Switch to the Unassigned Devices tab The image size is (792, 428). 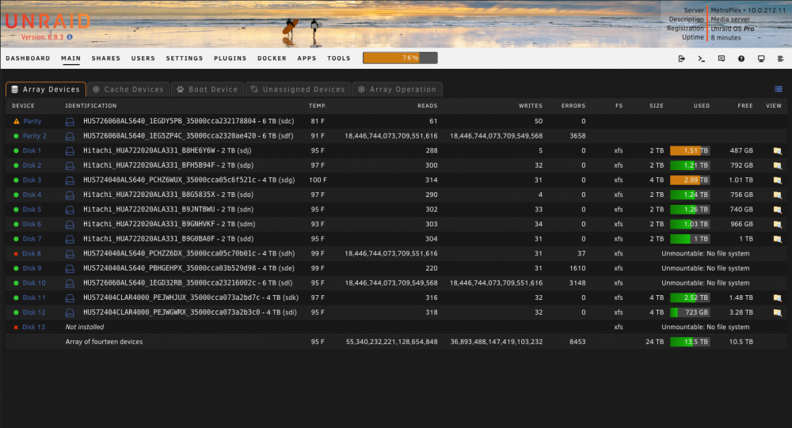pos(298,89)
